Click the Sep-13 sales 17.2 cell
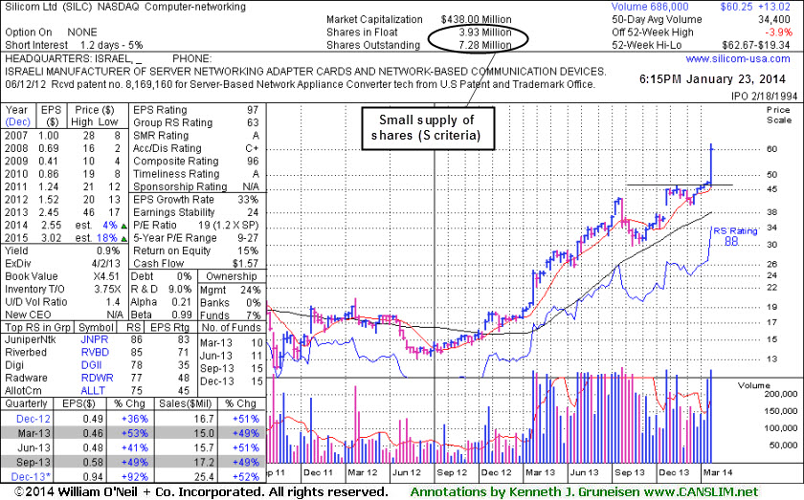Viewport: 804px width, 500px height. (204, 462)
